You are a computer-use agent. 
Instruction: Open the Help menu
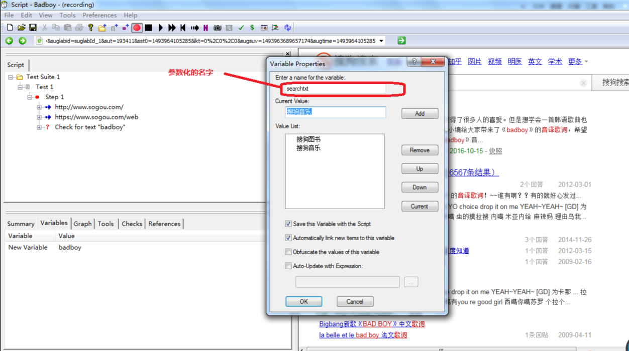pyautogui.click(x=130, y=15)
